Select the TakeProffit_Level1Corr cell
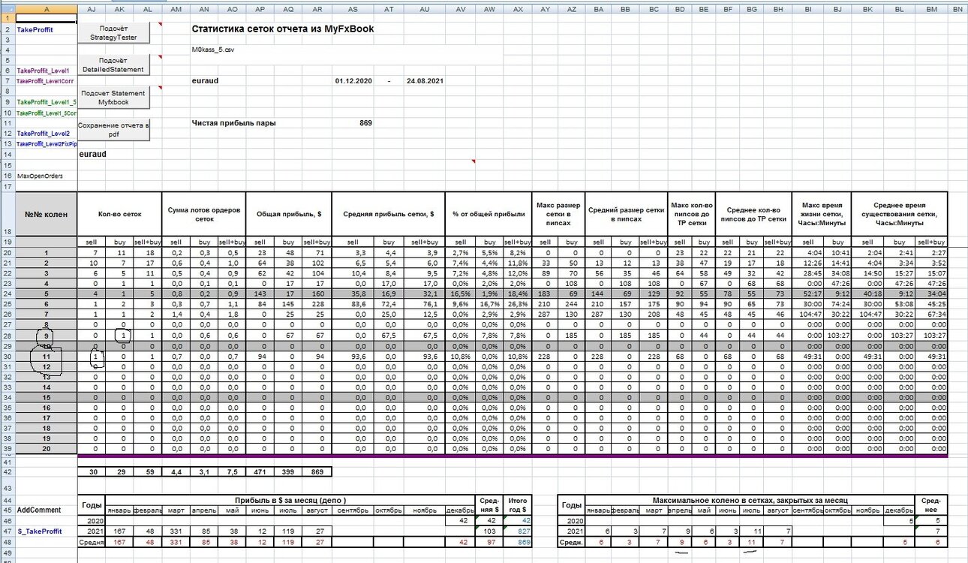 coord(46,80)
